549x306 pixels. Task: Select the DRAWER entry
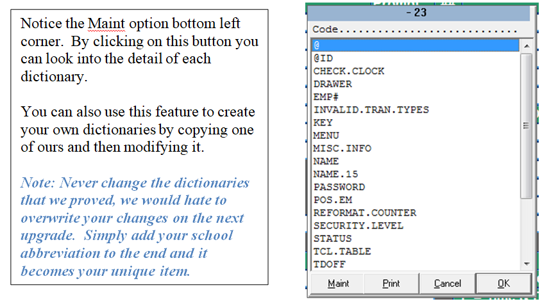[332, 84]
